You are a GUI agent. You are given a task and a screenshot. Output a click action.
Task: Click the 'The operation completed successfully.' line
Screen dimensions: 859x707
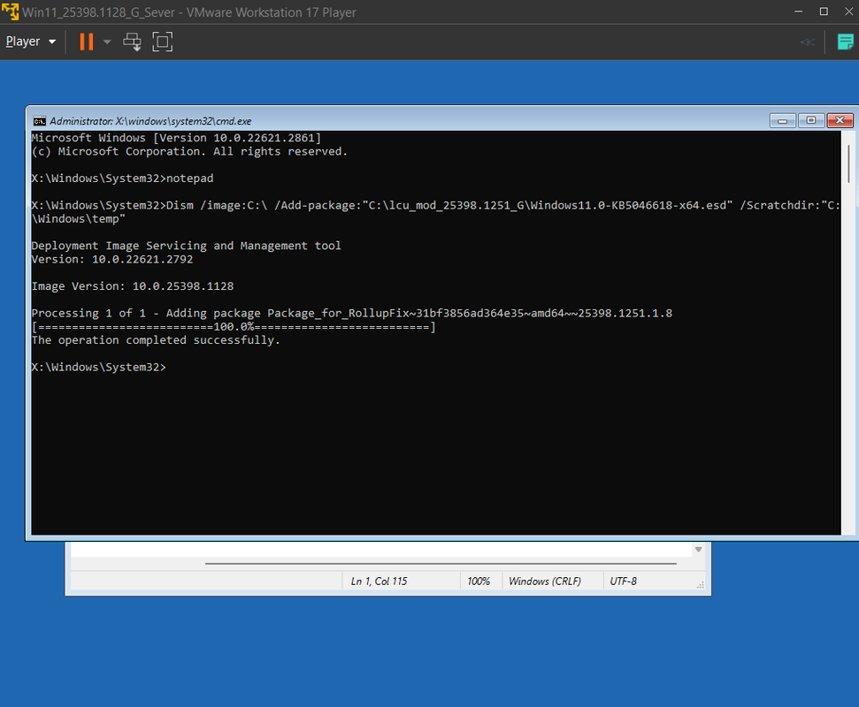tap(156, 340)
